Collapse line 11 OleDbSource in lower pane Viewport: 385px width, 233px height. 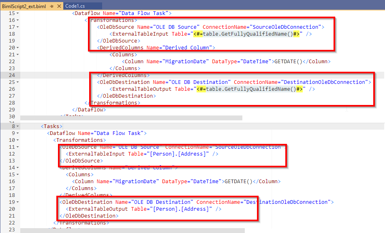(17, 147)
